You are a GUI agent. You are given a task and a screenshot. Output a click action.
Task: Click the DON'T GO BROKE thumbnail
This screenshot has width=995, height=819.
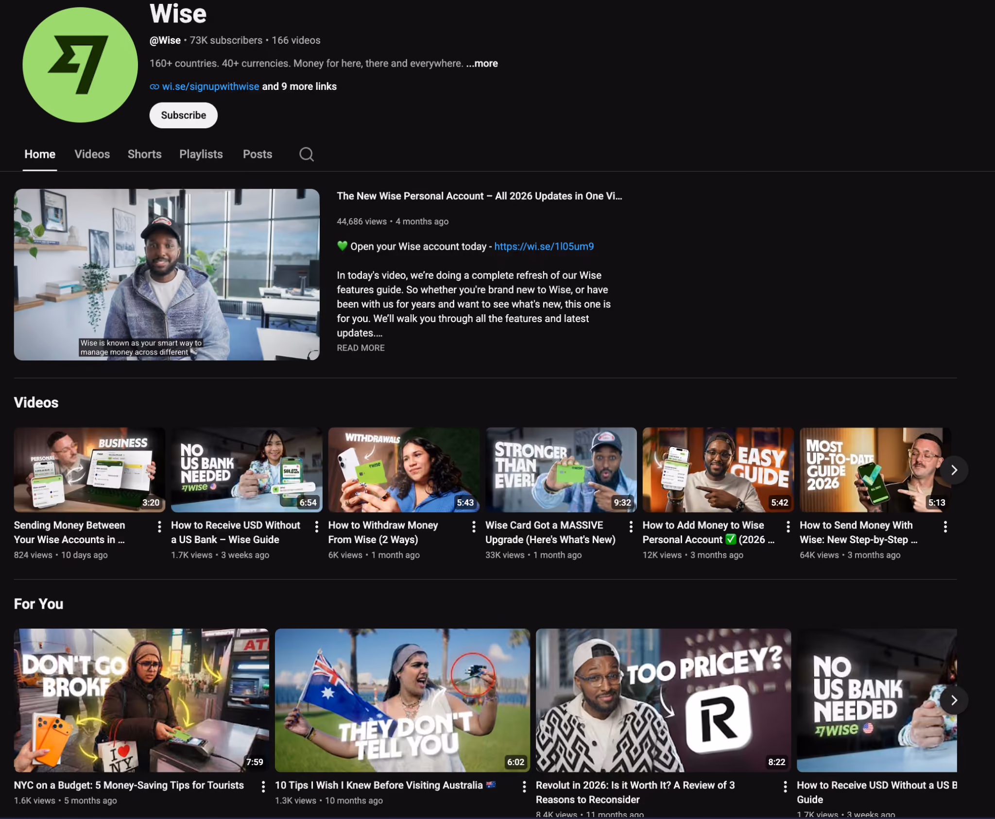tap(141, 700)
